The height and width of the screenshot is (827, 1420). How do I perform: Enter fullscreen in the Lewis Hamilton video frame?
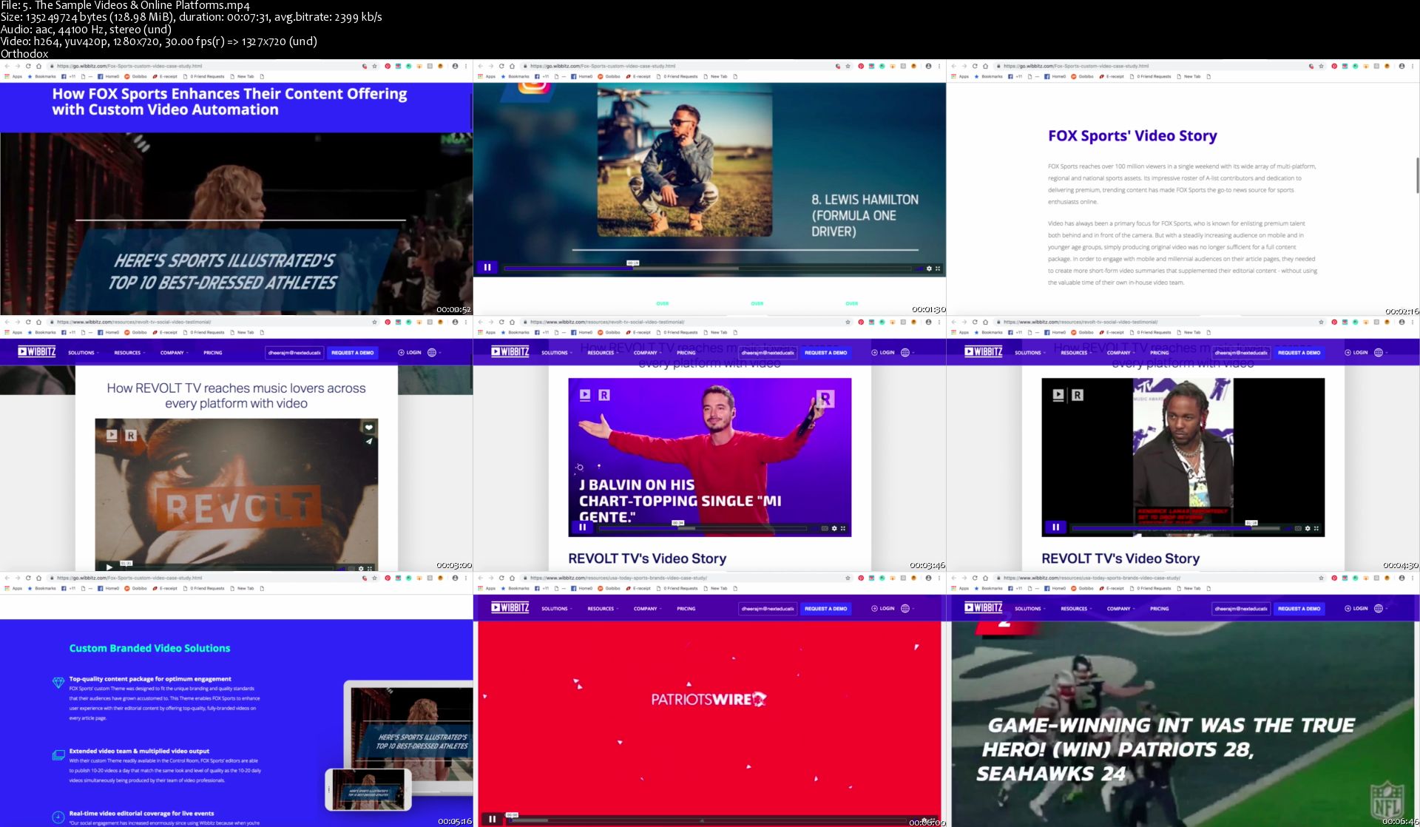[938, 269]
